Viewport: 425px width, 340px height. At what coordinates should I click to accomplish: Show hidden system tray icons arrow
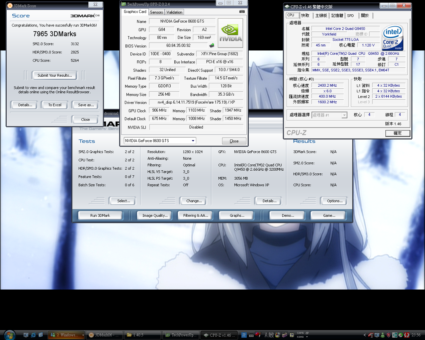[x=365, y=335]
